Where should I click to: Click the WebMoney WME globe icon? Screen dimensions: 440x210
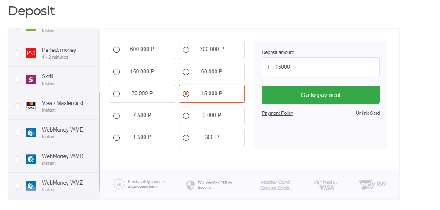coord(31,132)
